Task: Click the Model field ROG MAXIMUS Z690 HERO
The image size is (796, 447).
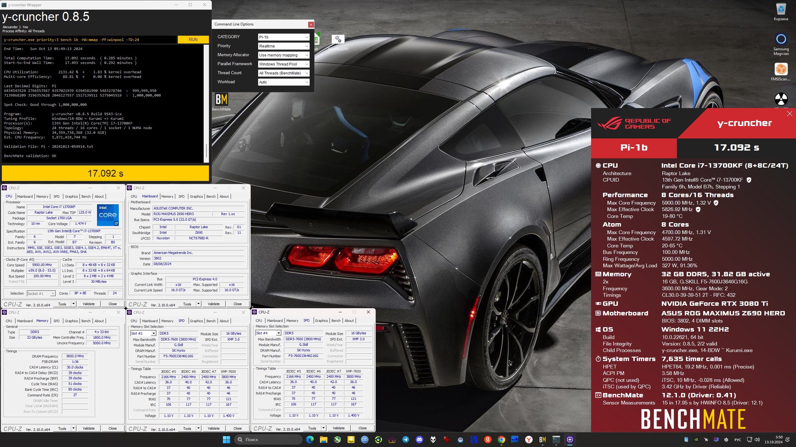Action: click(182, 214)
